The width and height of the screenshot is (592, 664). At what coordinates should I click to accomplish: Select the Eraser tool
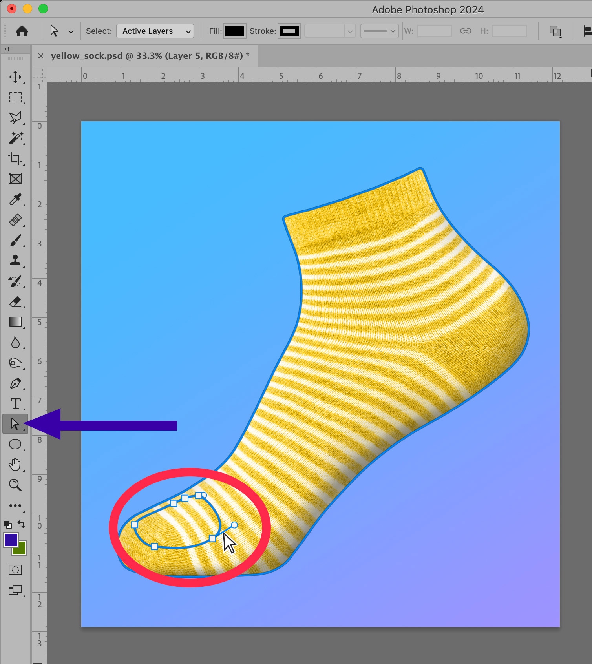15,302
